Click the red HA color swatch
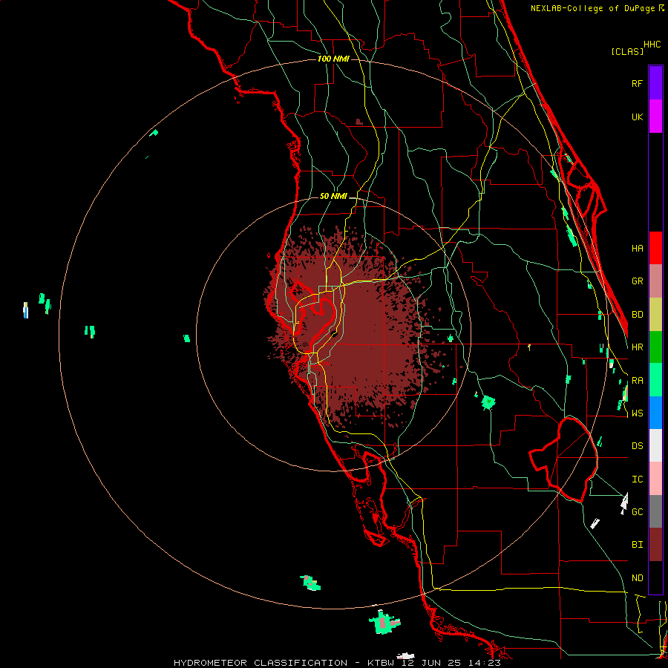Screen dimensions: 668x668 coord(655,248)
